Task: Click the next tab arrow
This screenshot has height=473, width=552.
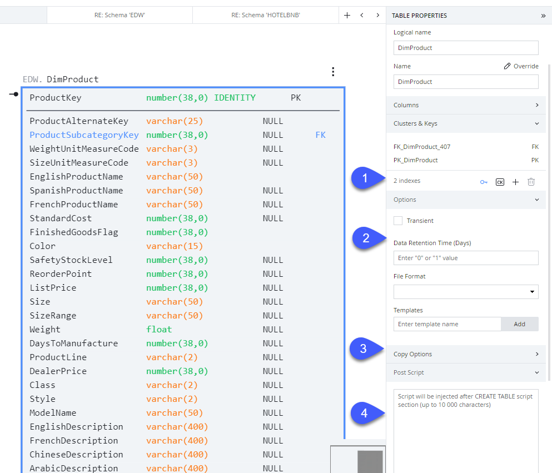Action: click(377, 16)
